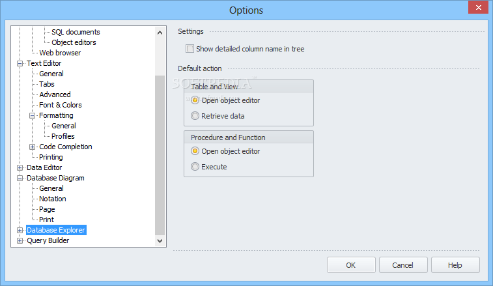This screenshot has width=493, height=286.
Task: Expand the Data Editor node
Action: (x=20, y=167)
